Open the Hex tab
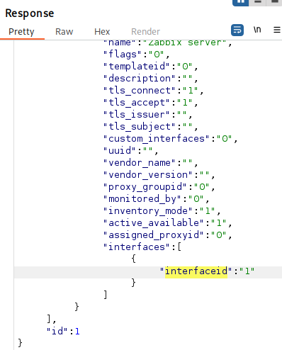 (102, 32)
